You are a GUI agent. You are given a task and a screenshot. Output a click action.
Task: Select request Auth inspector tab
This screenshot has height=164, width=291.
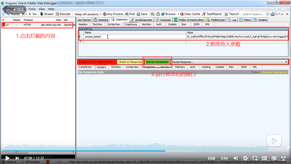coord(159,24)
